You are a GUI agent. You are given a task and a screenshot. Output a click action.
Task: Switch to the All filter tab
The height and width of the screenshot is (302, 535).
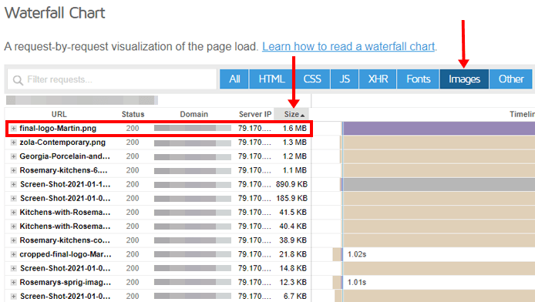coord(234,79)
